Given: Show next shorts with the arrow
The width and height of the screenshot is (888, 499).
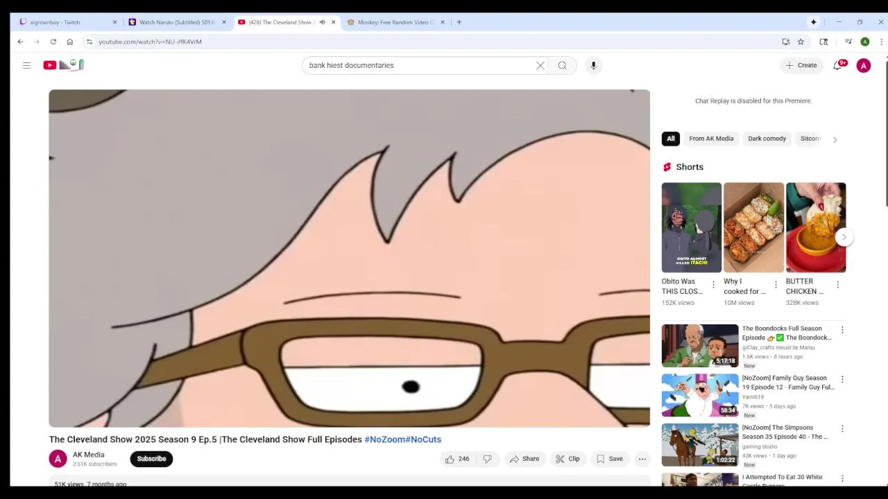Looking at the screenshot, I should pos(844,237).
